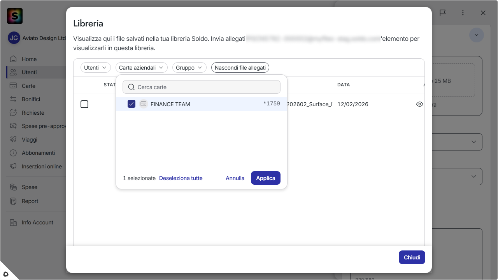
Task: Click the Chiudi button
Action: point(412,257)
